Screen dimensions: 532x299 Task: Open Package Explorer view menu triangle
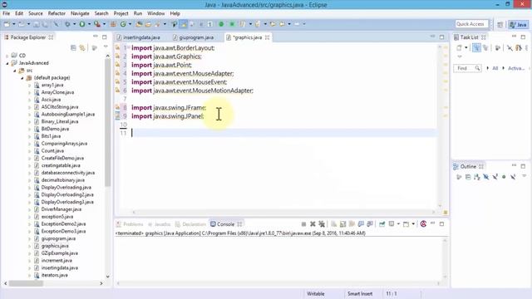tap(106, 47)
